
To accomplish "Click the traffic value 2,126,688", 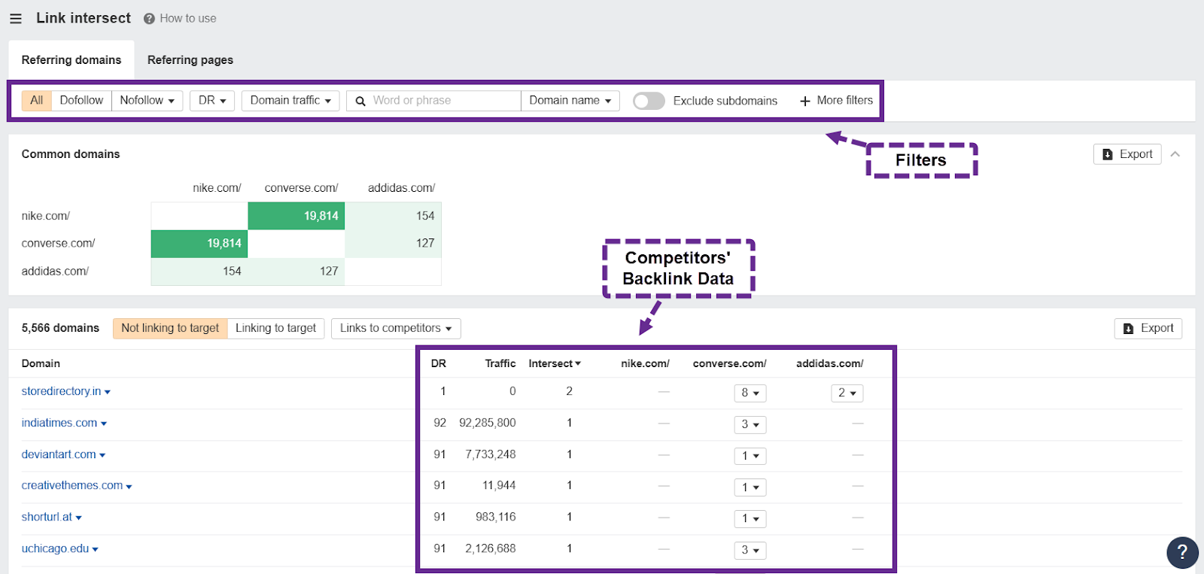I will 491,549.
